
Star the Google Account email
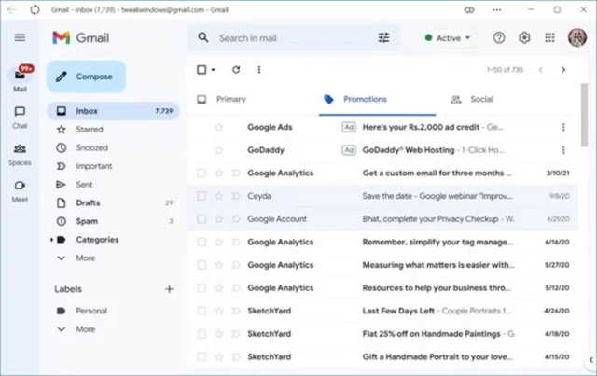(219, 219)
